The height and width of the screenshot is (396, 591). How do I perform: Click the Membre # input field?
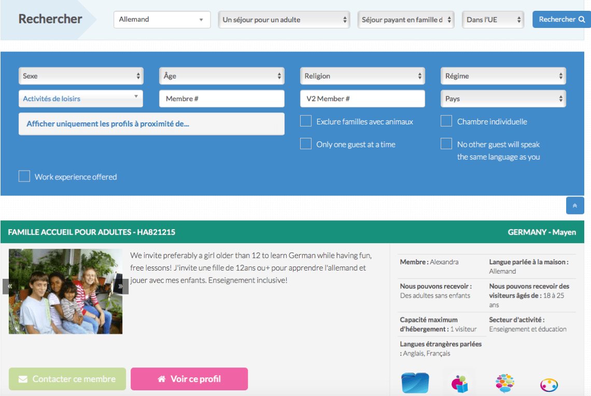pos(222,98)
